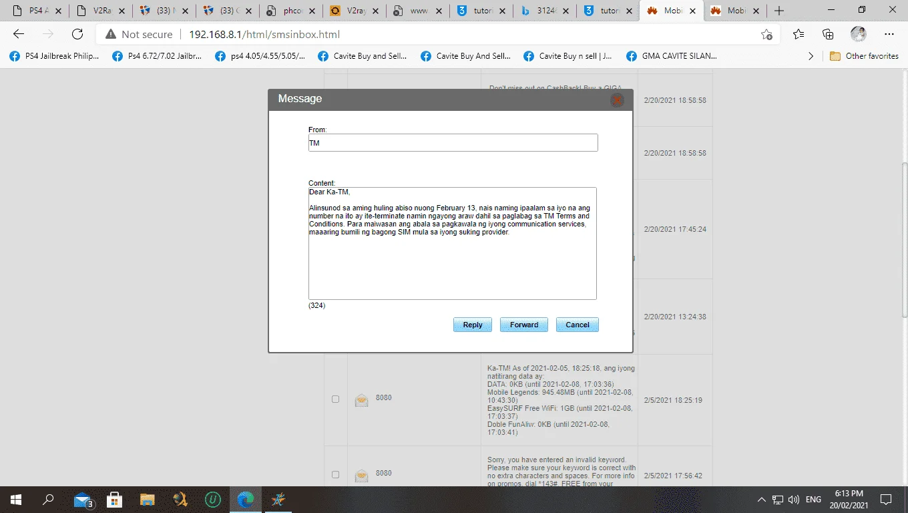Switch to the PS4 tab
The width and height of the screenshot is (908, 513).
coord(37,11)
